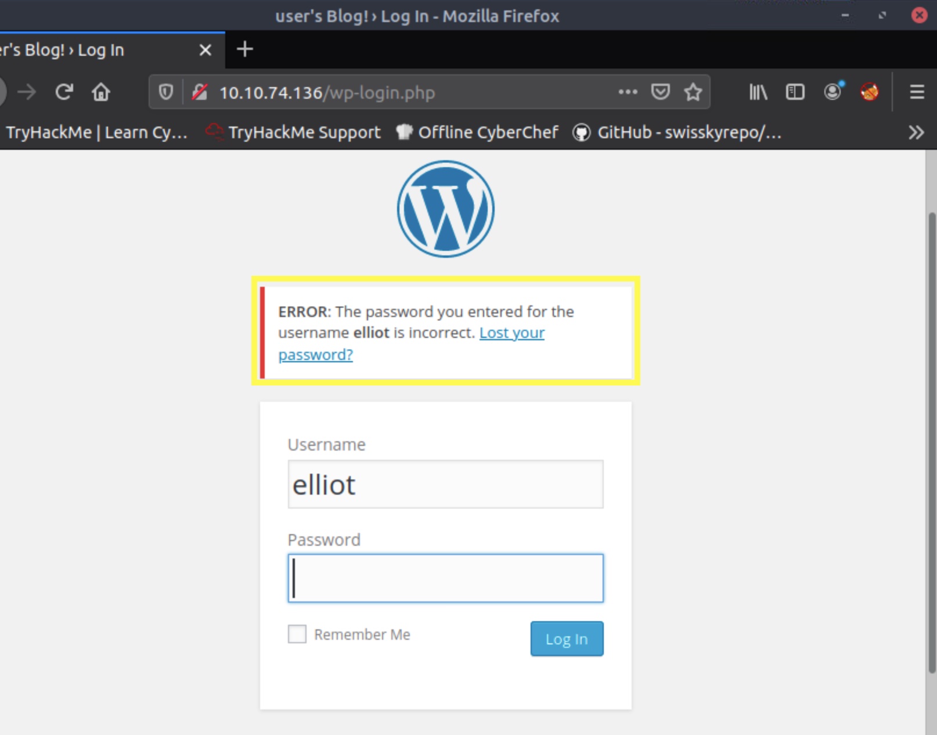The height and width of the screenshot is (735, 937).
Task: Click into the Password field
Action: tap(446, 578)
